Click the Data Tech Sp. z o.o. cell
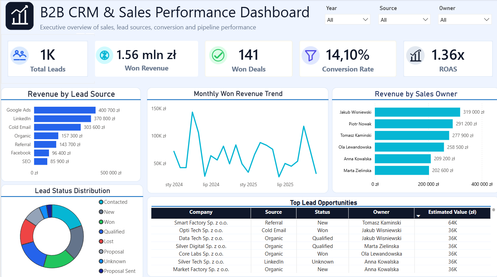The height and width of the screenshot is (277, 497). [201, 238]
